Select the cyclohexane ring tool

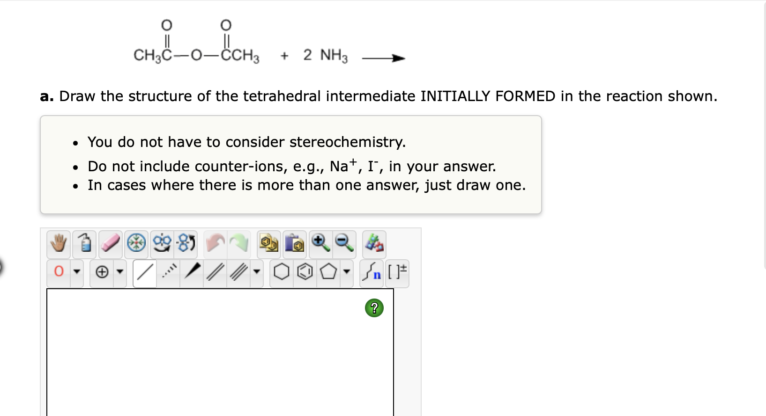[281, 272]
